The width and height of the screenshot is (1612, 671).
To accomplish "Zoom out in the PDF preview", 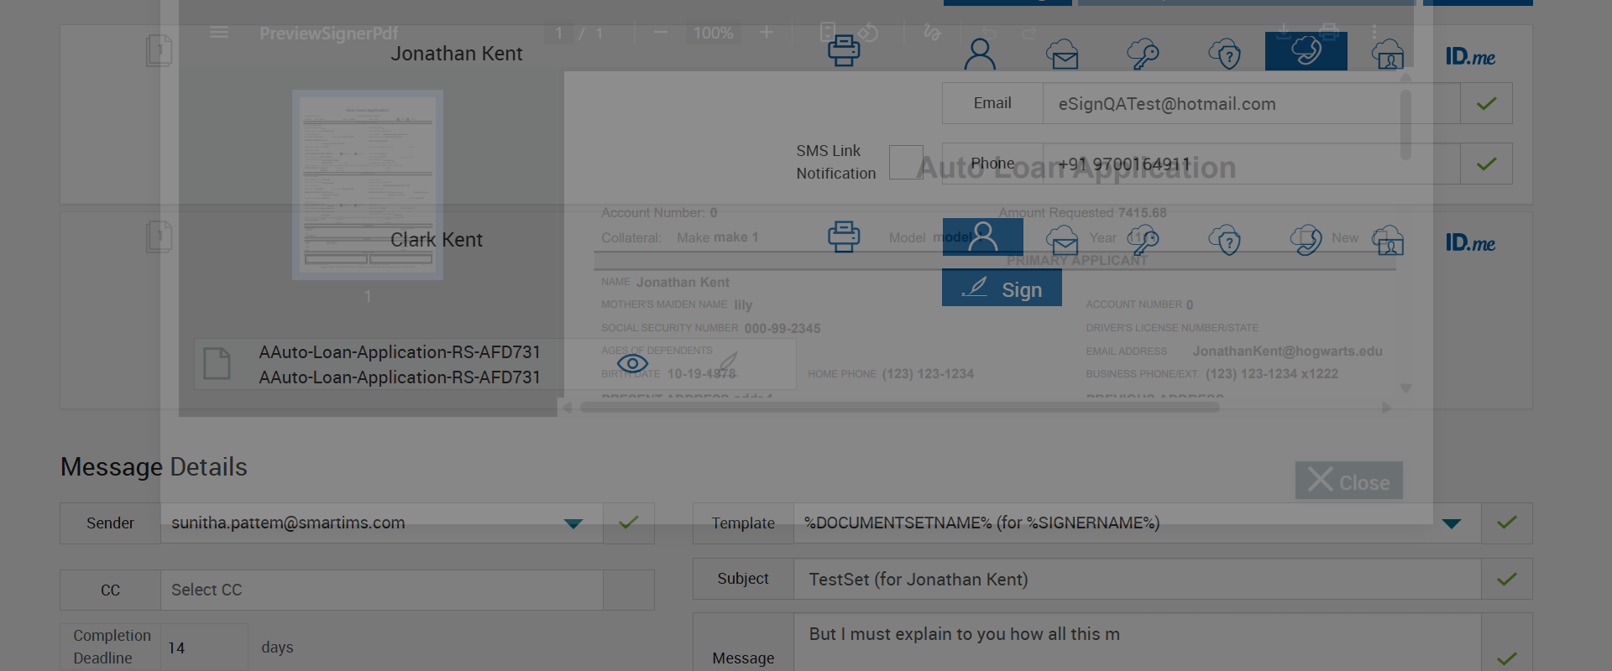I will [660, 33].
